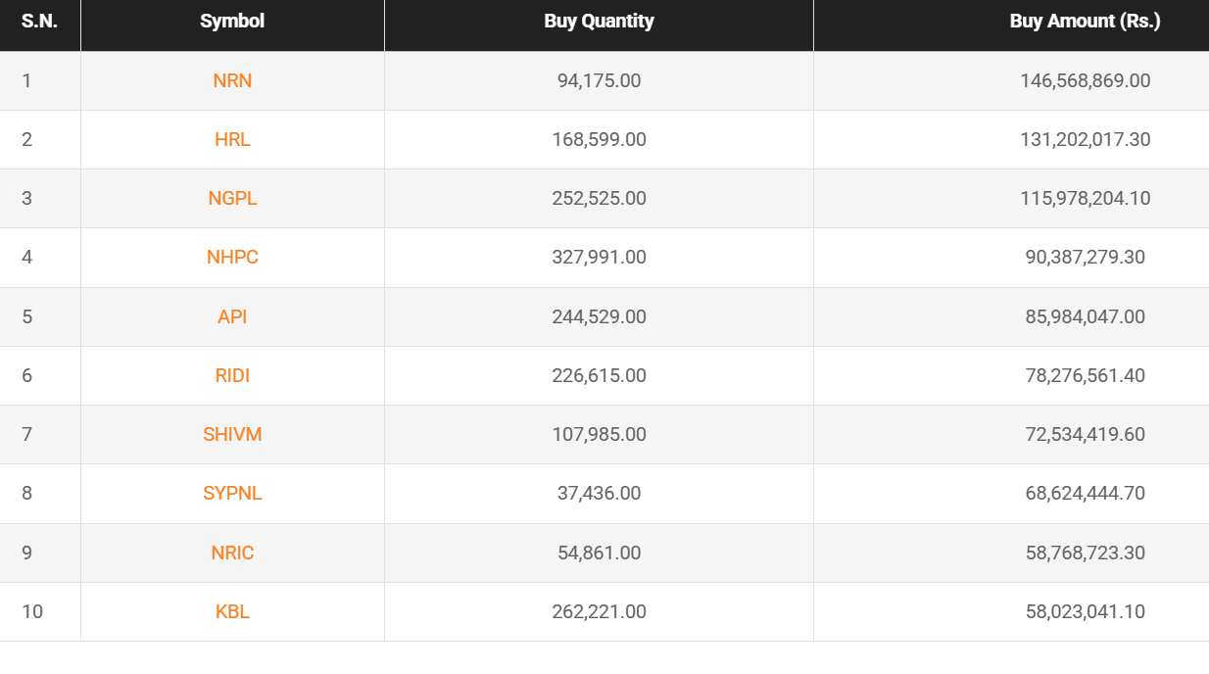
Task: Open the NRN stock symbol link
Action: coord(232,80)
